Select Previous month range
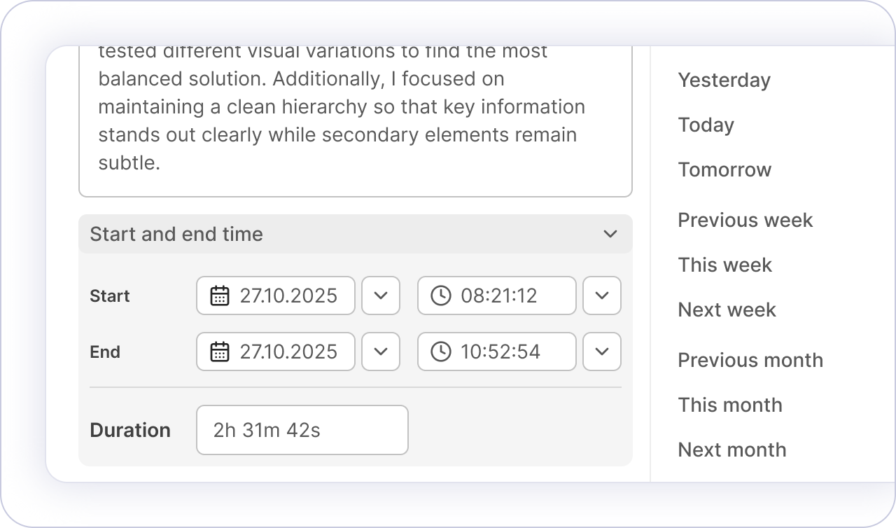Screen dimensions: 896x528 750,361
